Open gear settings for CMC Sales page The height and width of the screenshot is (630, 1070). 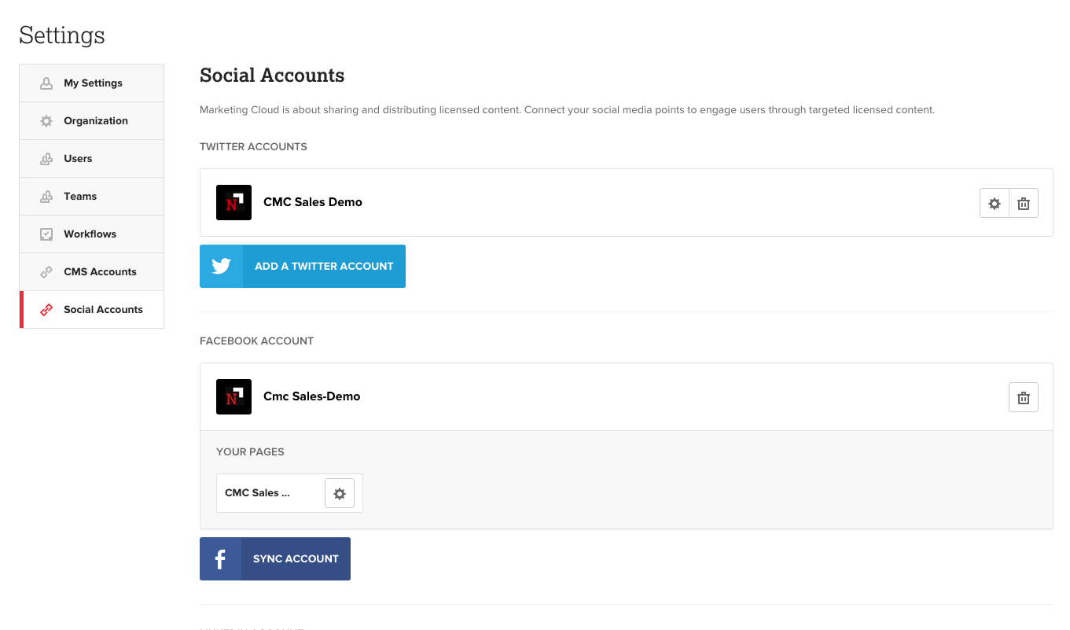click(340, 493)
